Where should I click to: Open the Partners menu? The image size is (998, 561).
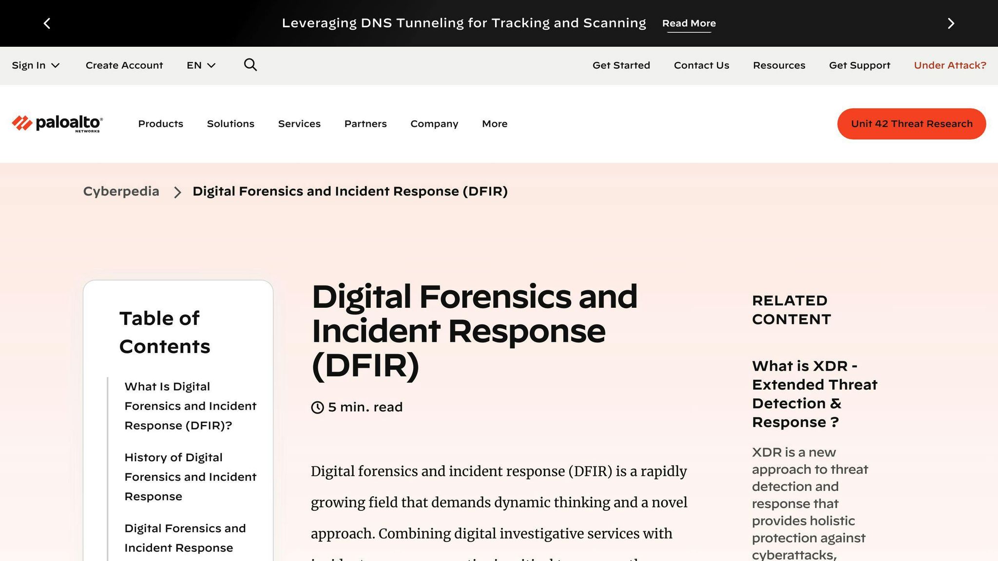pyautogui.click(x=365, y=124)
